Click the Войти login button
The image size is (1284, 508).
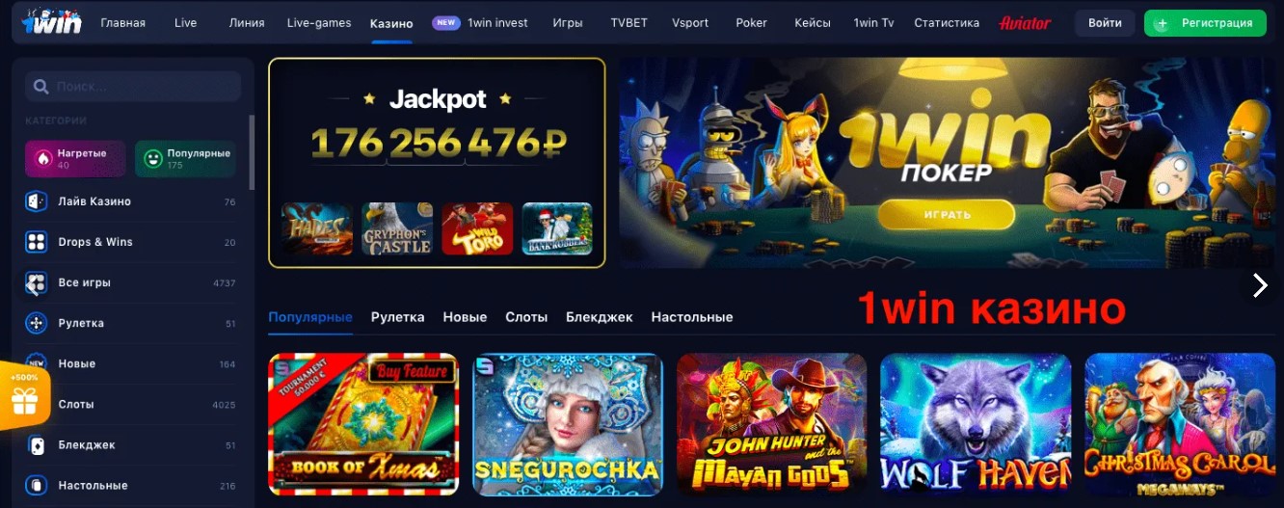(1105, 23)
